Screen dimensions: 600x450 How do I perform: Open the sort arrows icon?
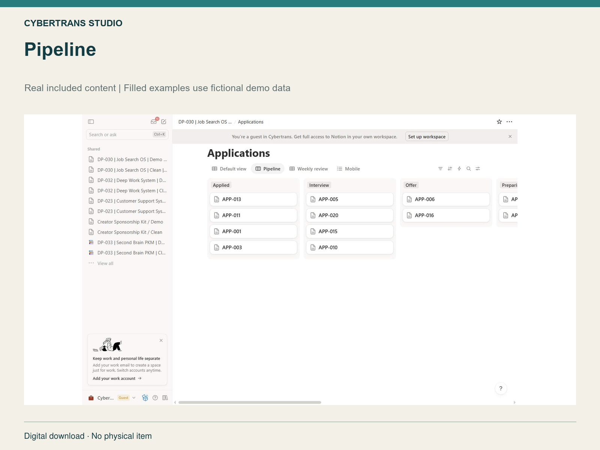(x=450, y=169)
